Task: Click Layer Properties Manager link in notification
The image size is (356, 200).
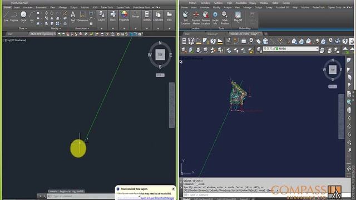Action: tap(157, 198)
